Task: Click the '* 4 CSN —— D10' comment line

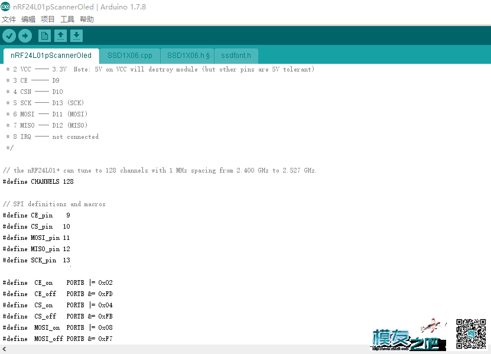Action: tap(34, 92)
